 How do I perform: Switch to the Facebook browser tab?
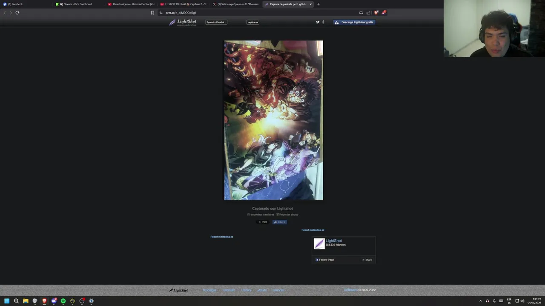pos(26,4)
